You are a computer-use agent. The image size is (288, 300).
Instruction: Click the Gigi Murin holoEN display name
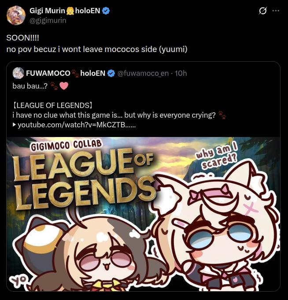tap(65, 11)
